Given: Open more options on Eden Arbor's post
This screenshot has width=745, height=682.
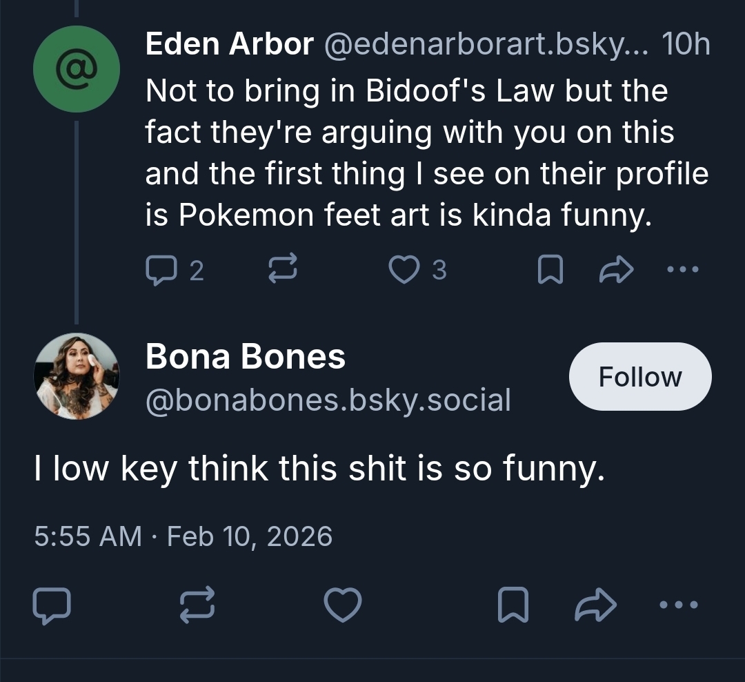Looking at the screenshot, I should (x=683, y=271).
